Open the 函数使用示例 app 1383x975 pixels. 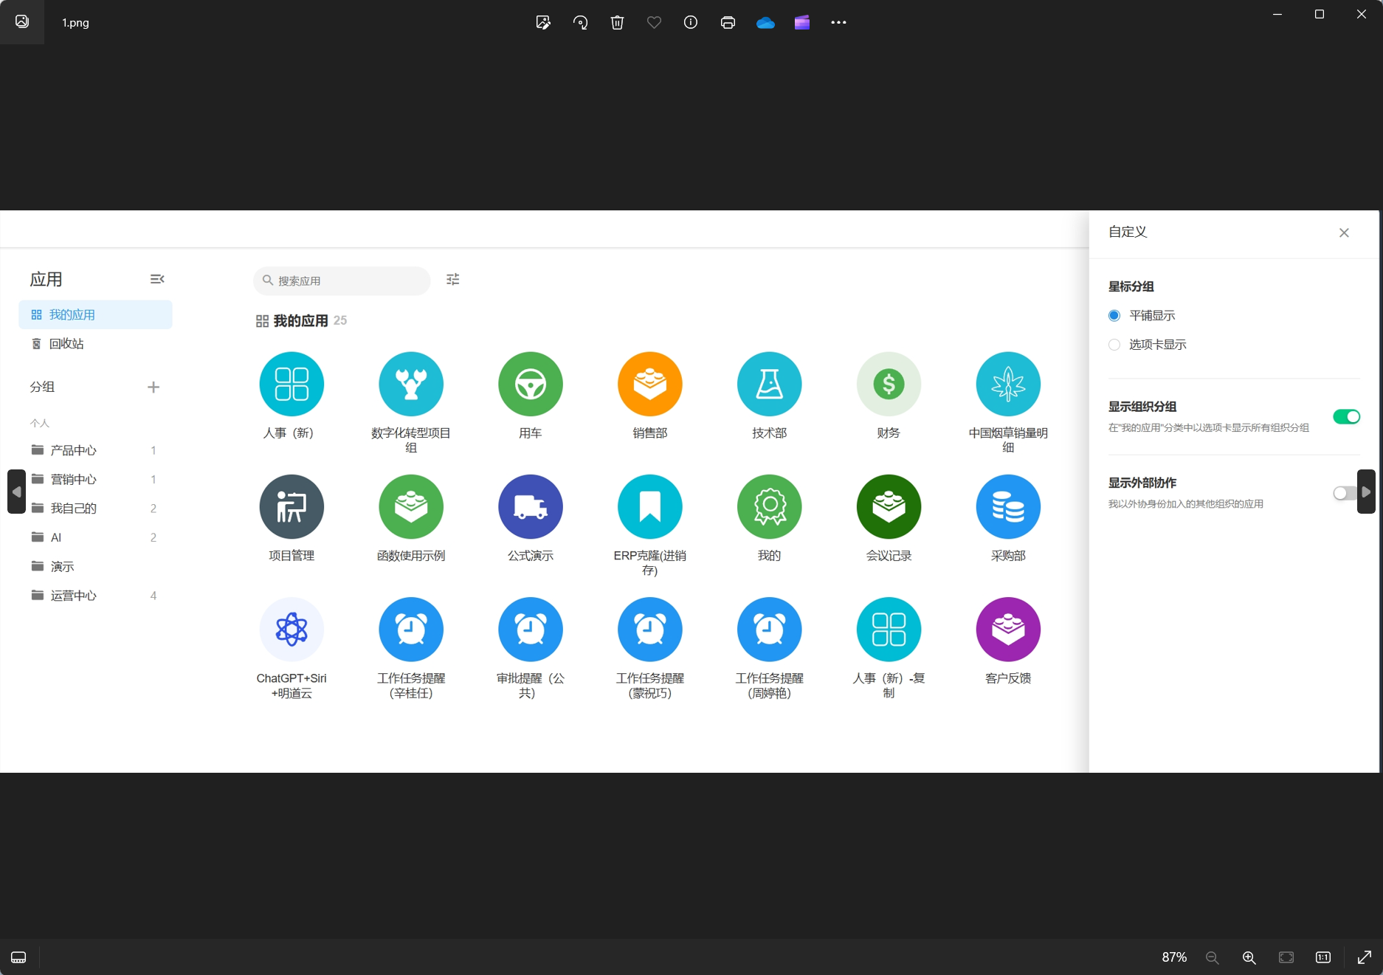point(411,506)
